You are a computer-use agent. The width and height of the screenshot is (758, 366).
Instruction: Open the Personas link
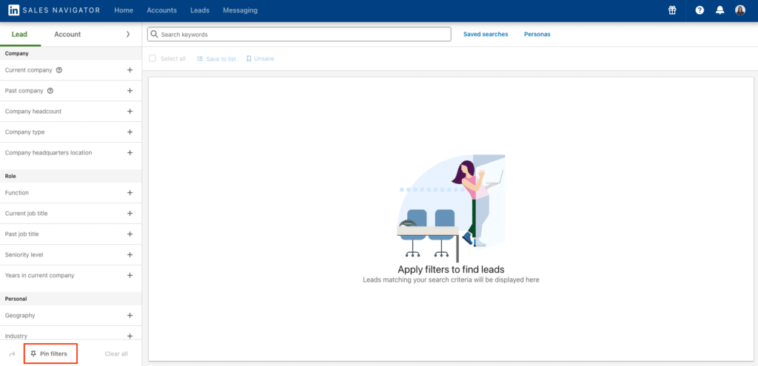coord(537,34)
